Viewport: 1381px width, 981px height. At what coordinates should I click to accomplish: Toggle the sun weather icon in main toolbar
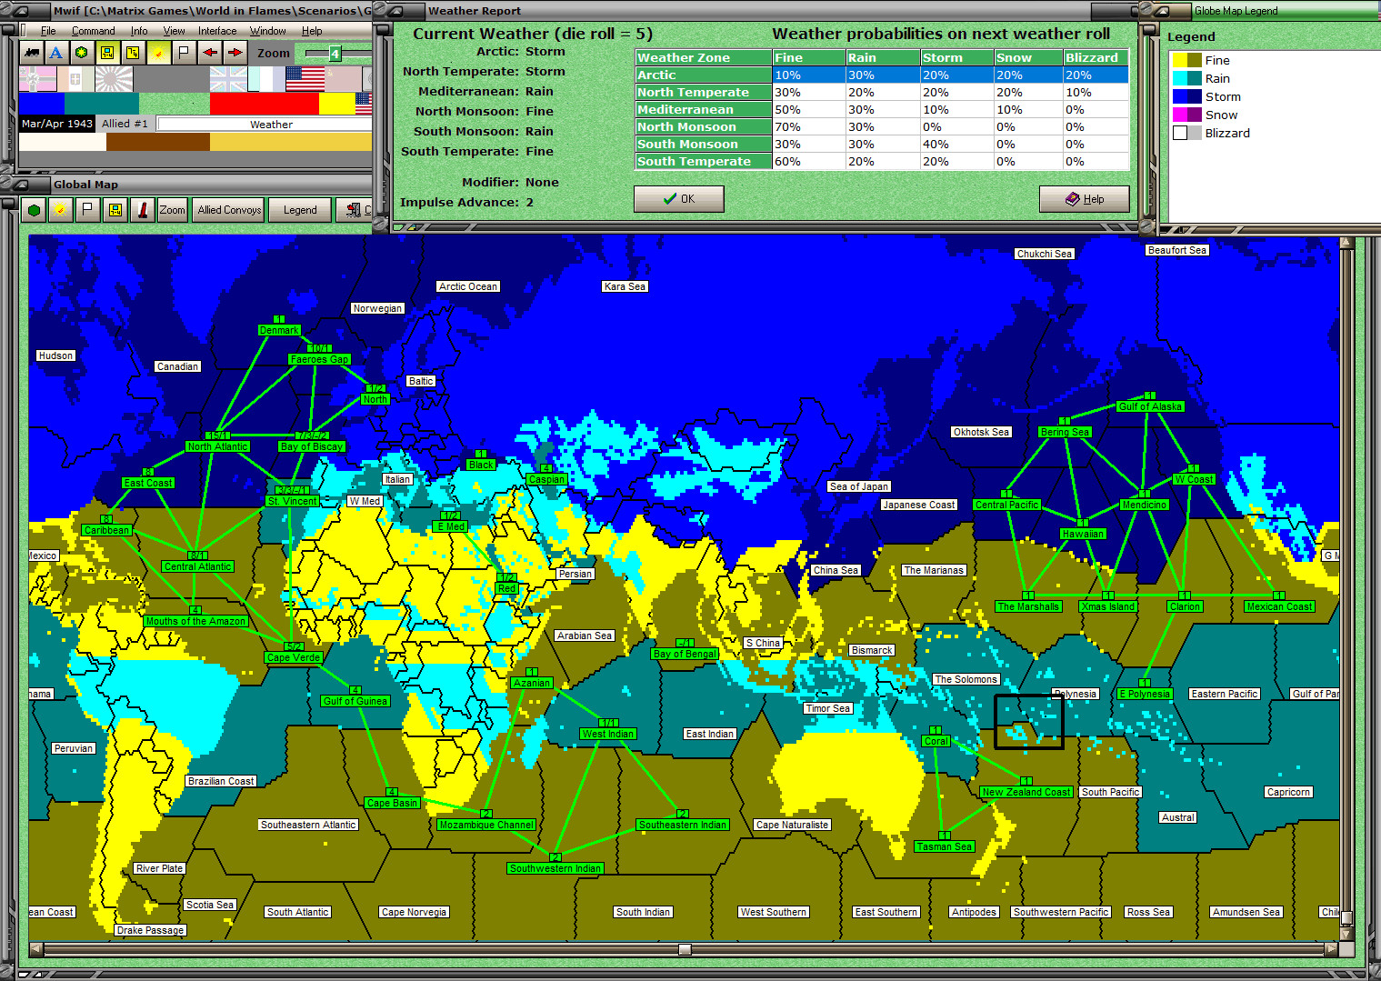pyautogui.click(x=158, y=53)
